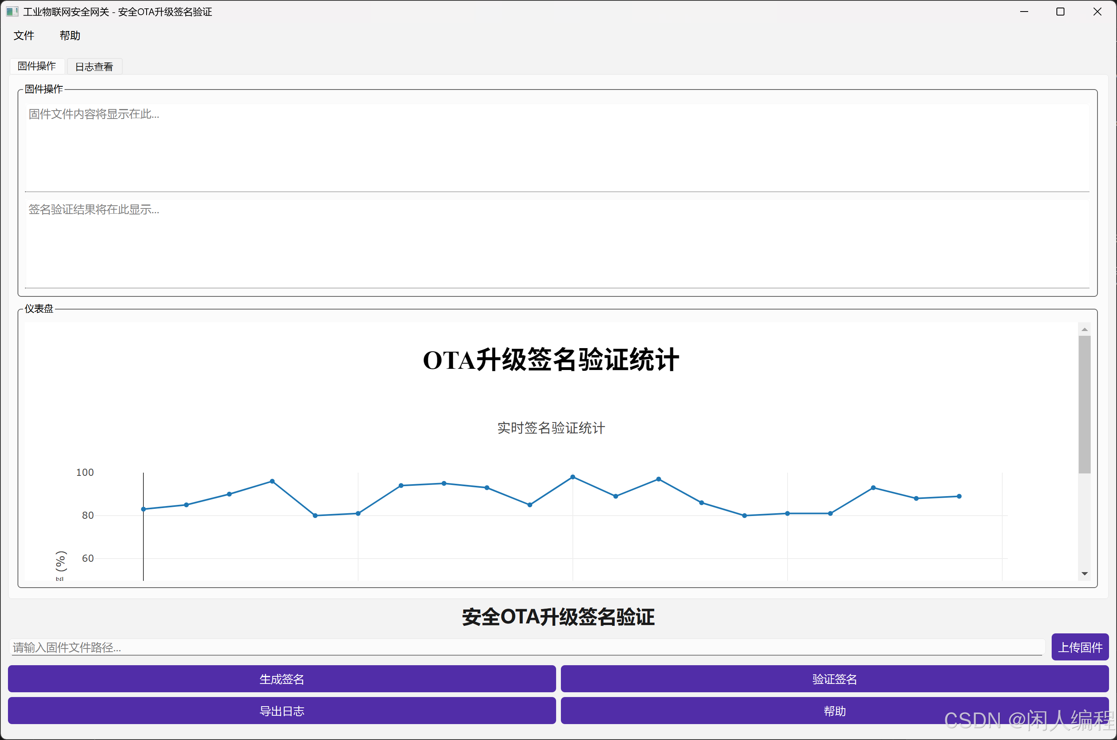This screenshot has height=740, width=1117.
Task: Open the 帮助 menu in menu bar
Action: pos(70,35)
